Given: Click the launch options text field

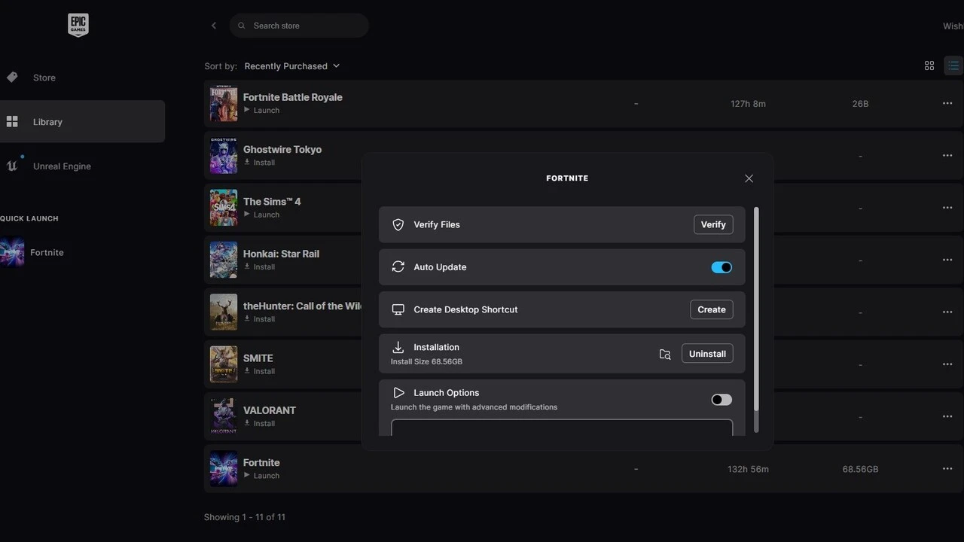Looking at the screenshot, I should 562,428.
